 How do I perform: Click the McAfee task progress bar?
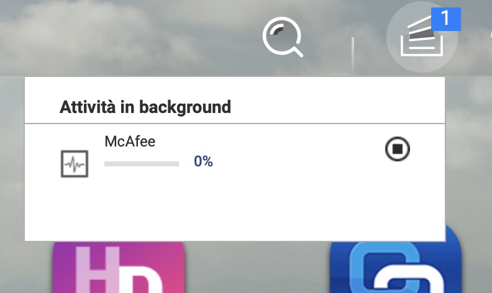tap(142, 164)
